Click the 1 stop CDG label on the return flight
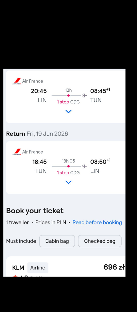Image resolution: width=137 pixels, height=312 pixels. tap(68, 172)
